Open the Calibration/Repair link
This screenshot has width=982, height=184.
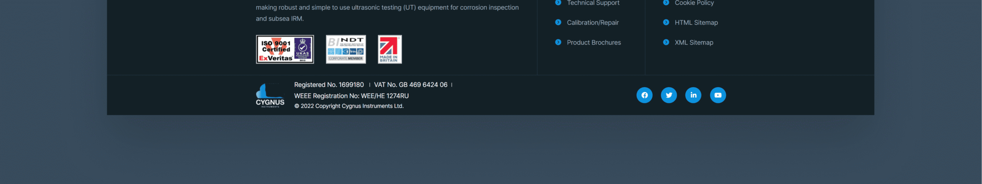pyautogui.click(x=593, y=23)
